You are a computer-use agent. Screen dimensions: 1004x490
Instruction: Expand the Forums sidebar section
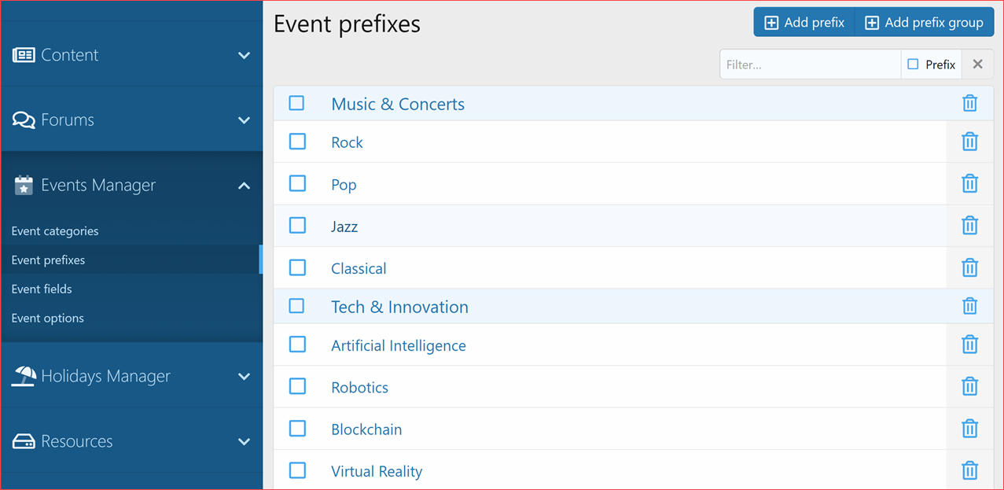[x=244, y=120]
